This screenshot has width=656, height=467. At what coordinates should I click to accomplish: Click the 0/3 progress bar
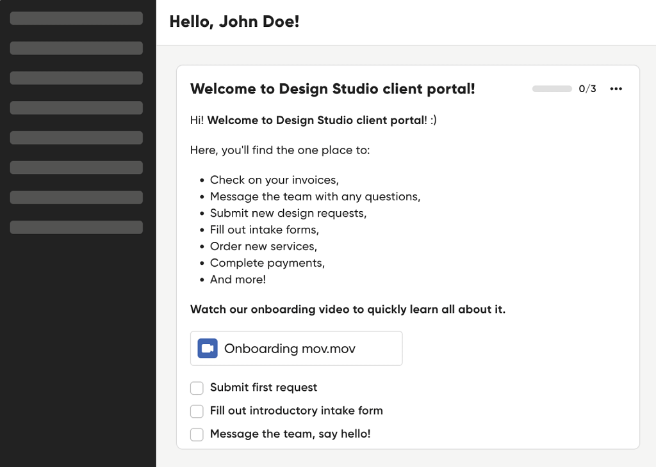pos(552,88)
